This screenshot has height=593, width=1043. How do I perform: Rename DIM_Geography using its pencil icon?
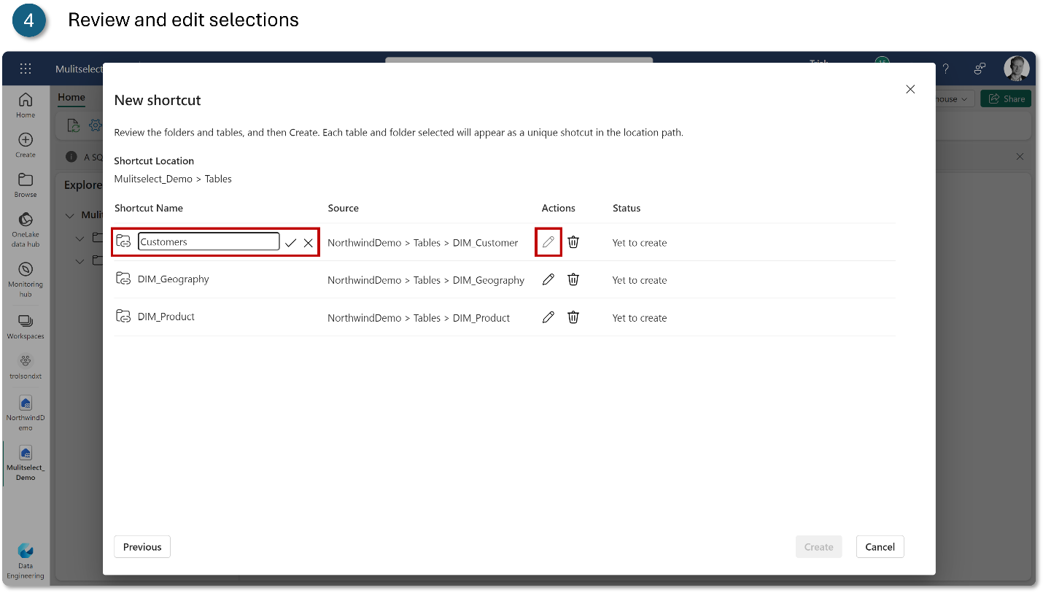548,279
